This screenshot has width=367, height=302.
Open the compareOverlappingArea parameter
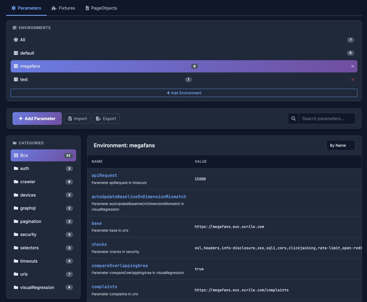pos(120,266)
